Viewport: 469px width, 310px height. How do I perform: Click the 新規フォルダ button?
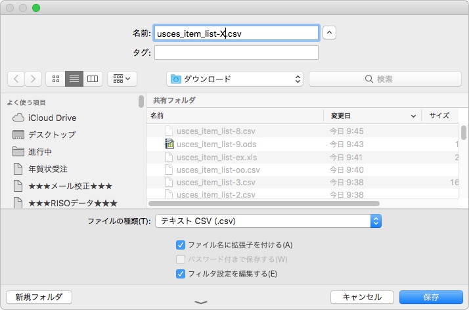(x=39, y=297)
